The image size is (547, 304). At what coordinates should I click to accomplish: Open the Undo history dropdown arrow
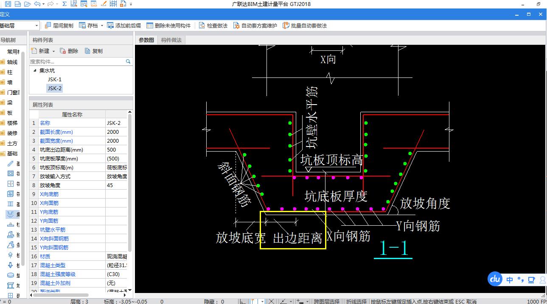coord(44,4)
